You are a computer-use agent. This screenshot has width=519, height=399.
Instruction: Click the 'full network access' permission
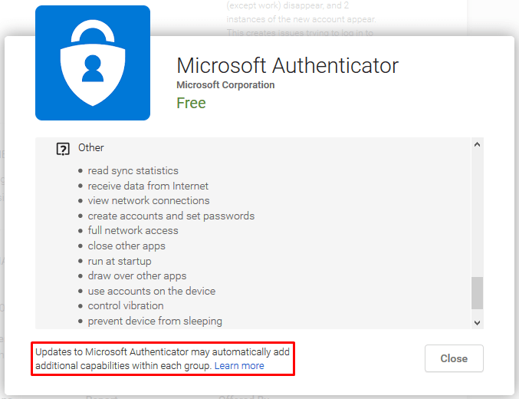tap(133, 230)
